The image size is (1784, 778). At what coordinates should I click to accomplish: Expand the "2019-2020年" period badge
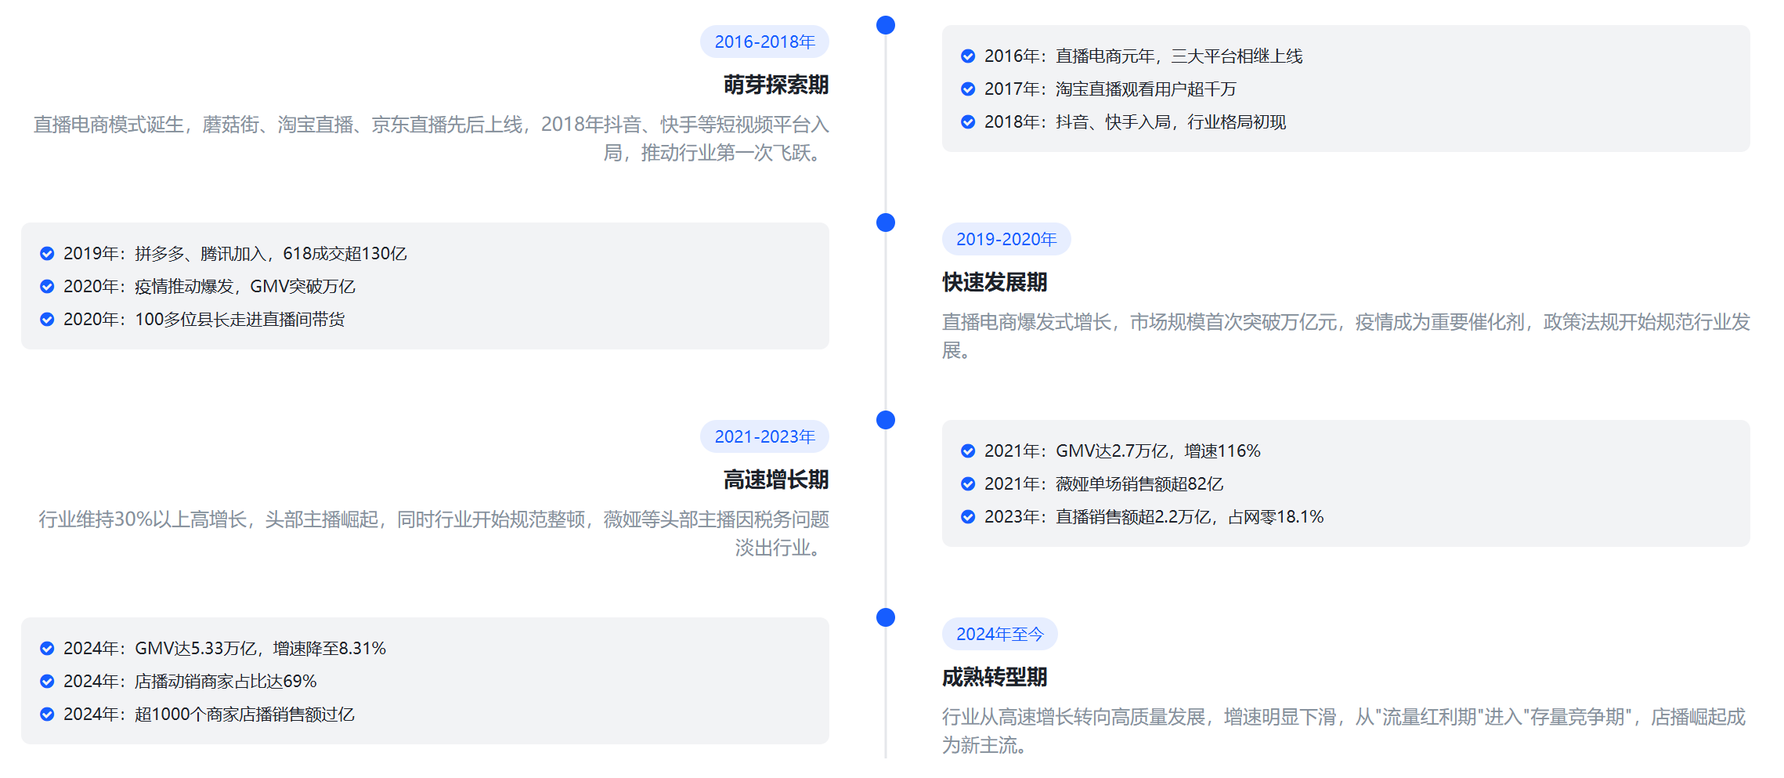1006,239
